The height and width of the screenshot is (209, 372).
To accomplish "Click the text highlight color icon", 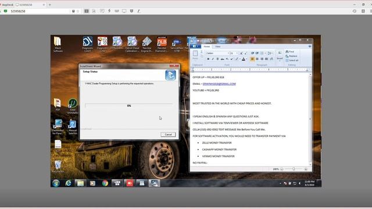I will tap(237, 59).
